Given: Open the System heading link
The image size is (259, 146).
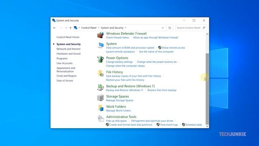Looking at the screenshot, I should (x=111, y=44).
